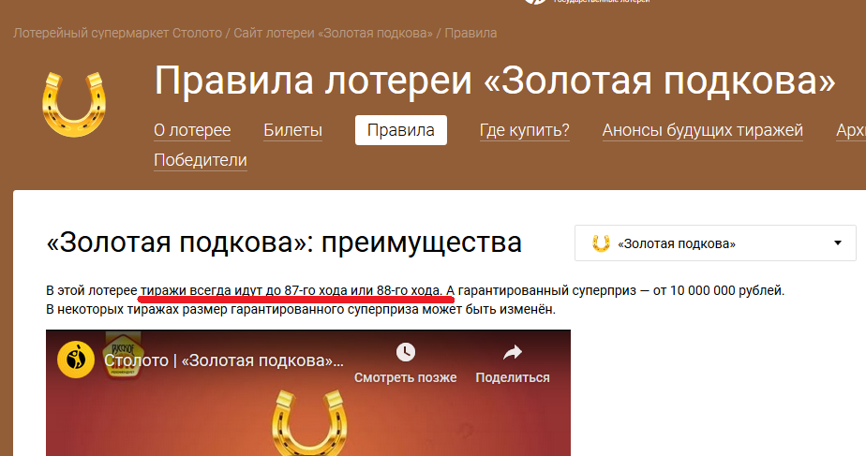Click breadcrumb «Сайт лотереи «Золотая подкова»»
The image size is (866, 456).
[333, 33]
